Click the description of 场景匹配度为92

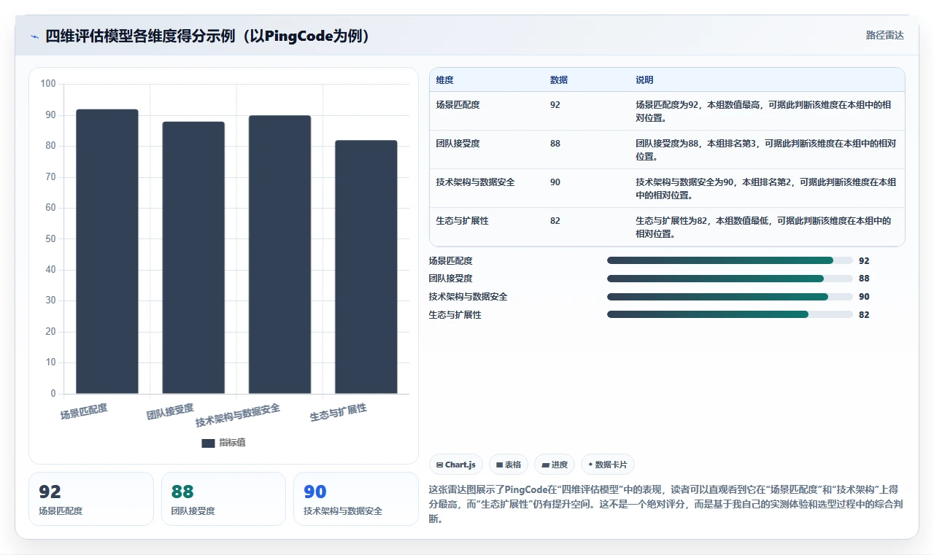click(x=764, y=111)
